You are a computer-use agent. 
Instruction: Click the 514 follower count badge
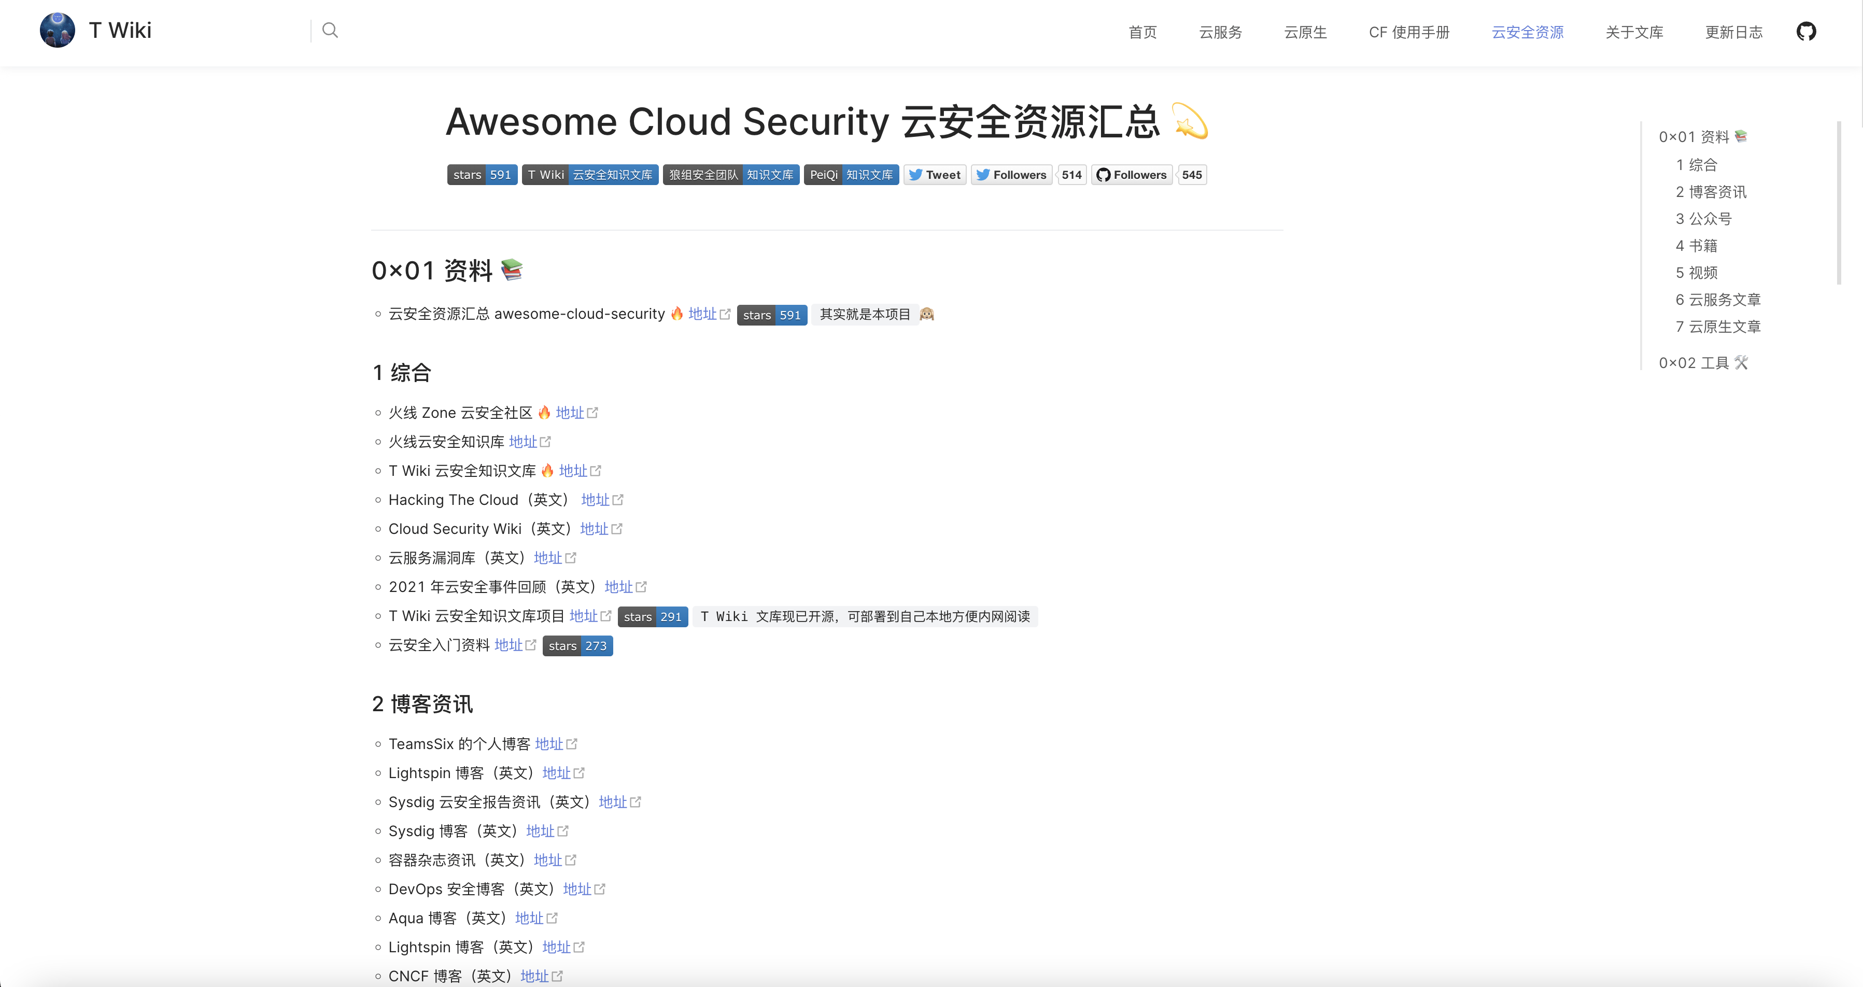[x=1072, y=175]
